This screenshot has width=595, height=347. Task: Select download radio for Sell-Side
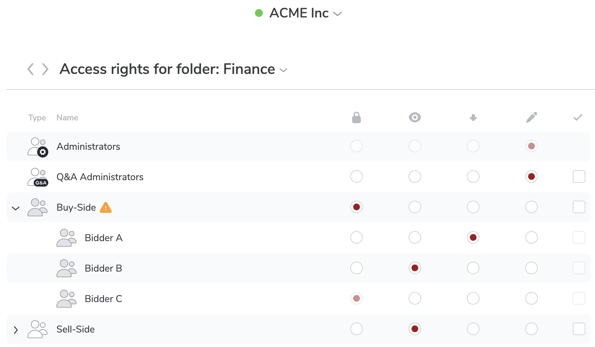(473, 329)
